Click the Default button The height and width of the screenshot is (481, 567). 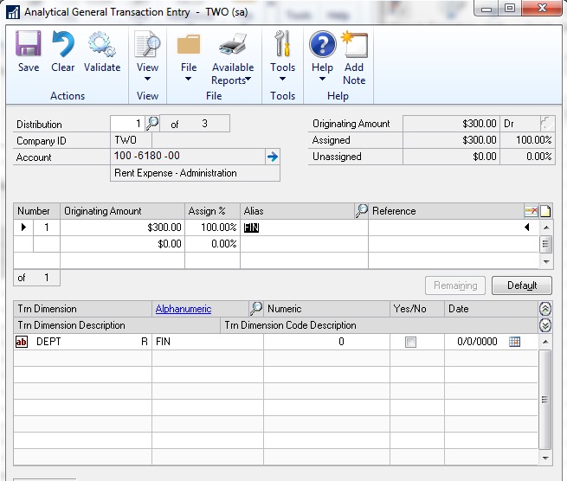522,285
